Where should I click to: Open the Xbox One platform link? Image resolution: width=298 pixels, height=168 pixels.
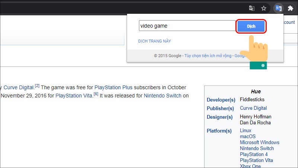click(250, 166)
